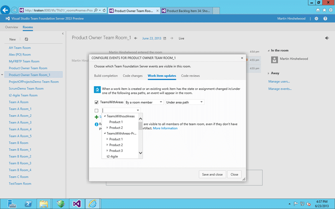Select t2-Agile in the area tree

coord(112,156)
